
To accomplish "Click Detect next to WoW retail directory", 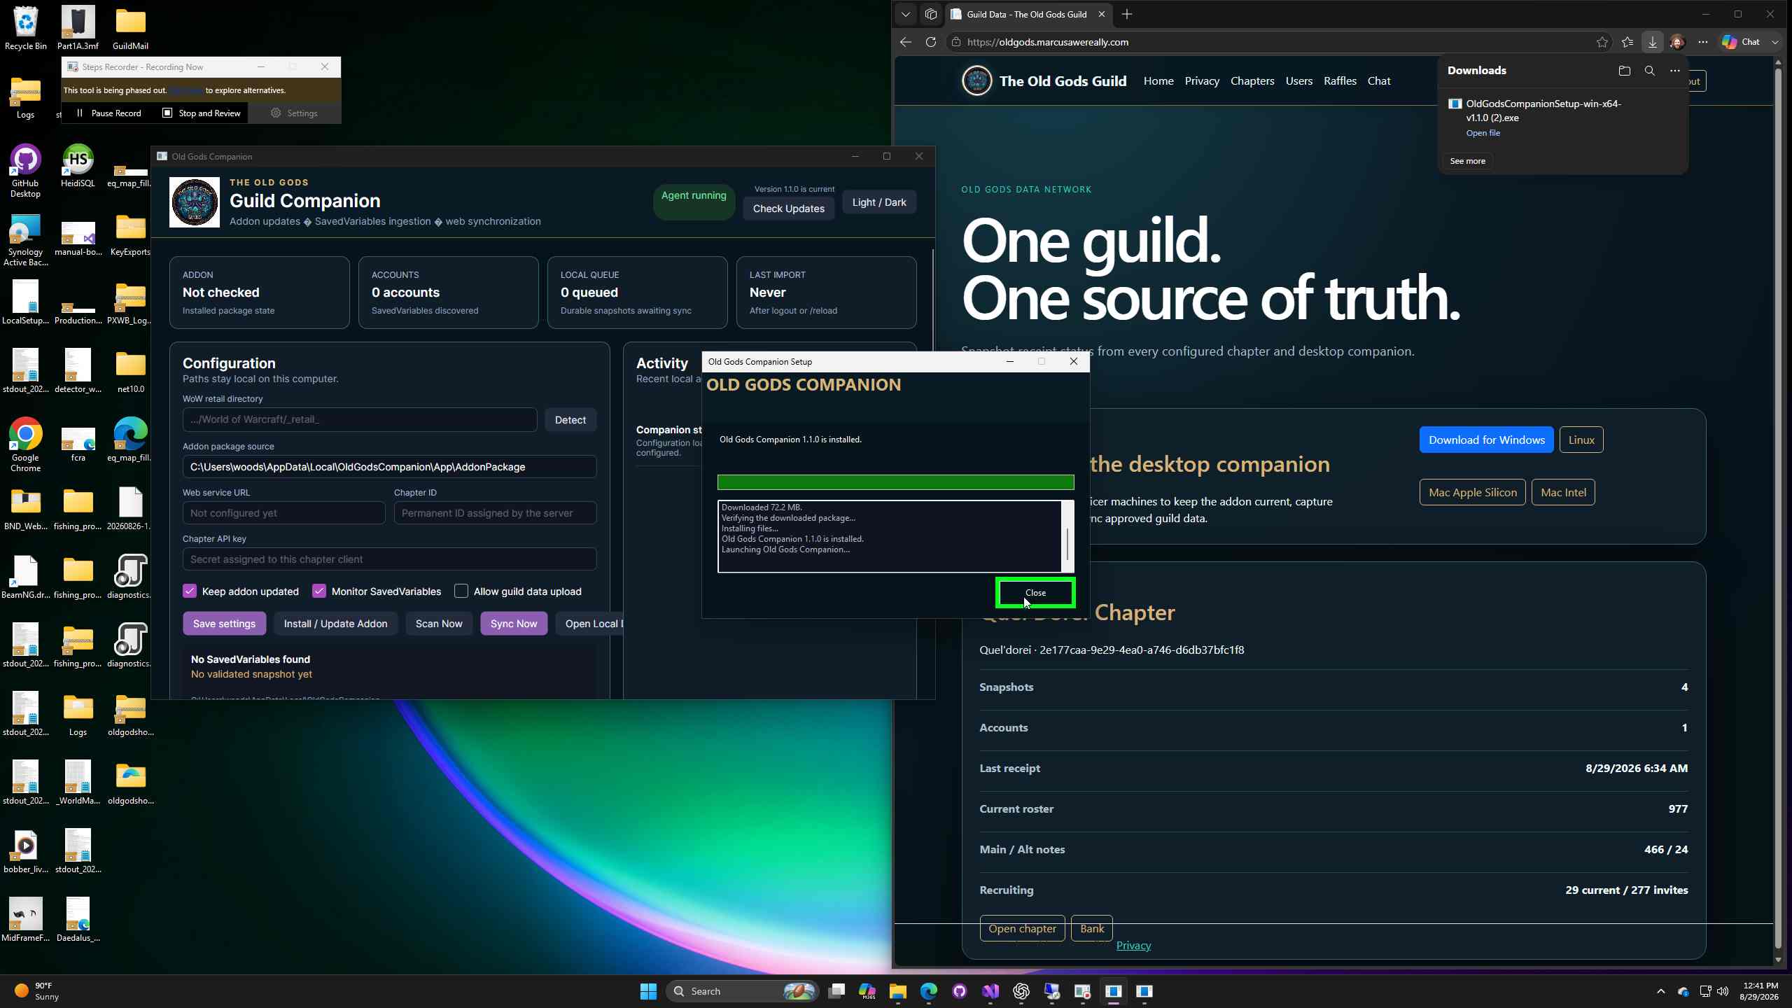I will (x=570, y=420).
